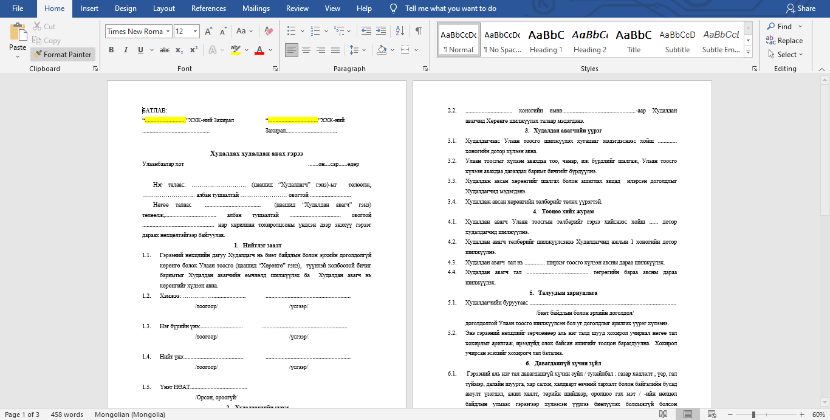Switch to Read Mode view

(x=664, y=415)
